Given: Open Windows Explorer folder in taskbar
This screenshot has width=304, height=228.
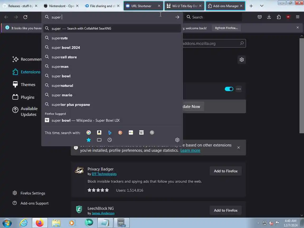Looking at the screenshot, I should click(56, 223).
